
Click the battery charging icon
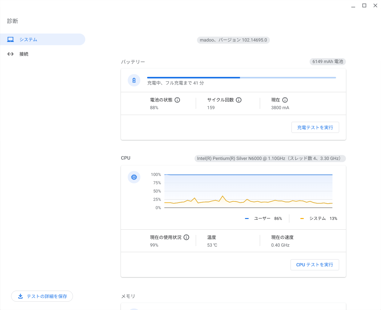click(x=134, y=80)
